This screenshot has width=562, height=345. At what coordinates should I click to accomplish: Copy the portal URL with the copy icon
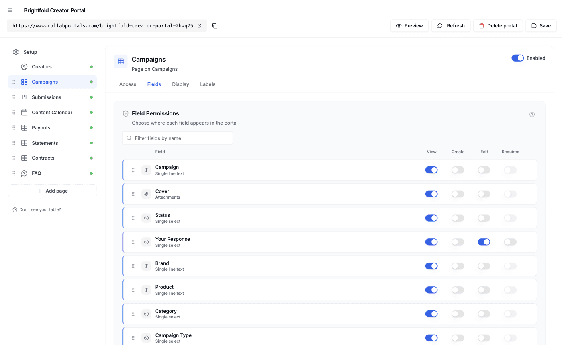(215, 26)
